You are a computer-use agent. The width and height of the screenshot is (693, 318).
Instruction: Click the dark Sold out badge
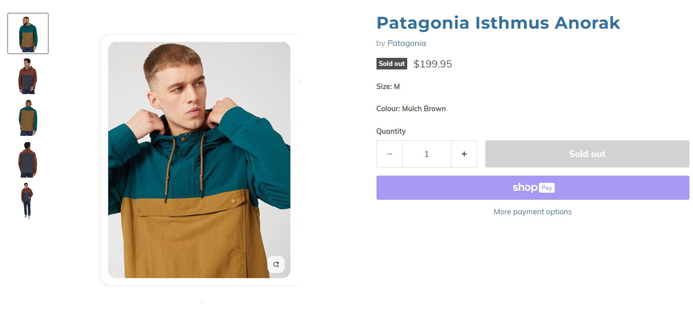[392, 64]
